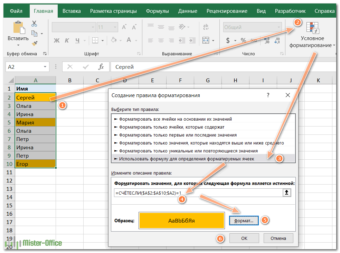Open the Вставка ribbon tab
The image size is (340, 253).
coord(72,11)
